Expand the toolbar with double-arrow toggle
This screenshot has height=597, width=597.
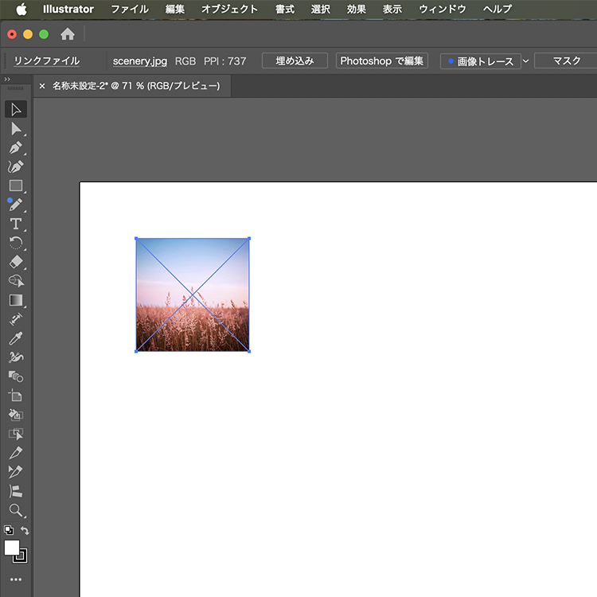[7, 79]
